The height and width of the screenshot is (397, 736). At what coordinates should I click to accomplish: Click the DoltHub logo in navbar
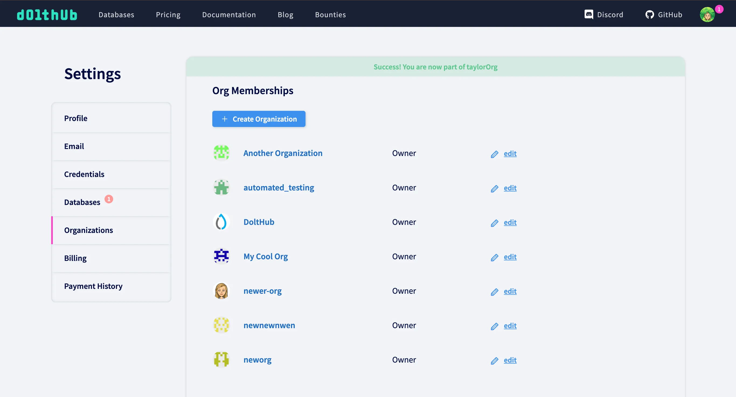pos(47,15)
